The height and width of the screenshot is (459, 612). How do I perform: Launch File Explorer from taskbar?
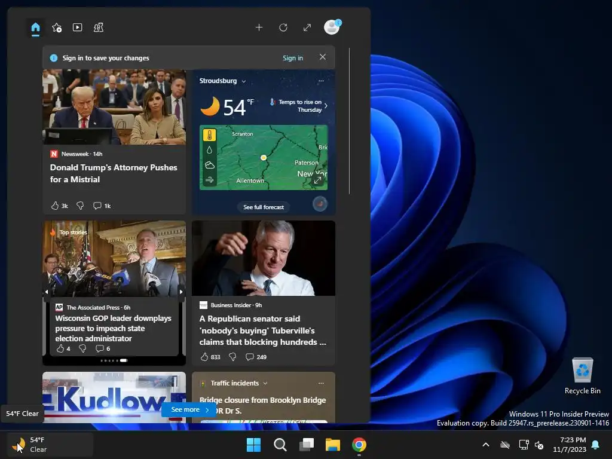(x=333, y=445)
